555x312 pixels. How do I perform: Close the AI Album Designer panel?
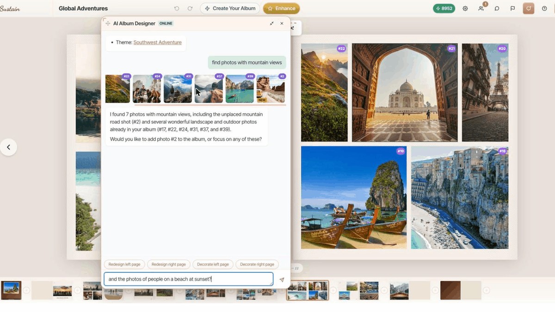(282, 23)
